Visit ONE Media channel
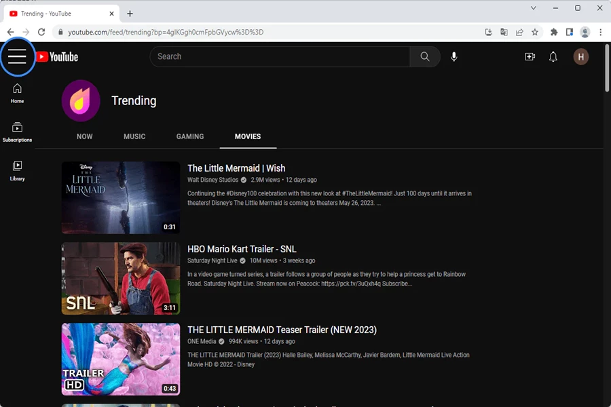 tap(202, 342)
